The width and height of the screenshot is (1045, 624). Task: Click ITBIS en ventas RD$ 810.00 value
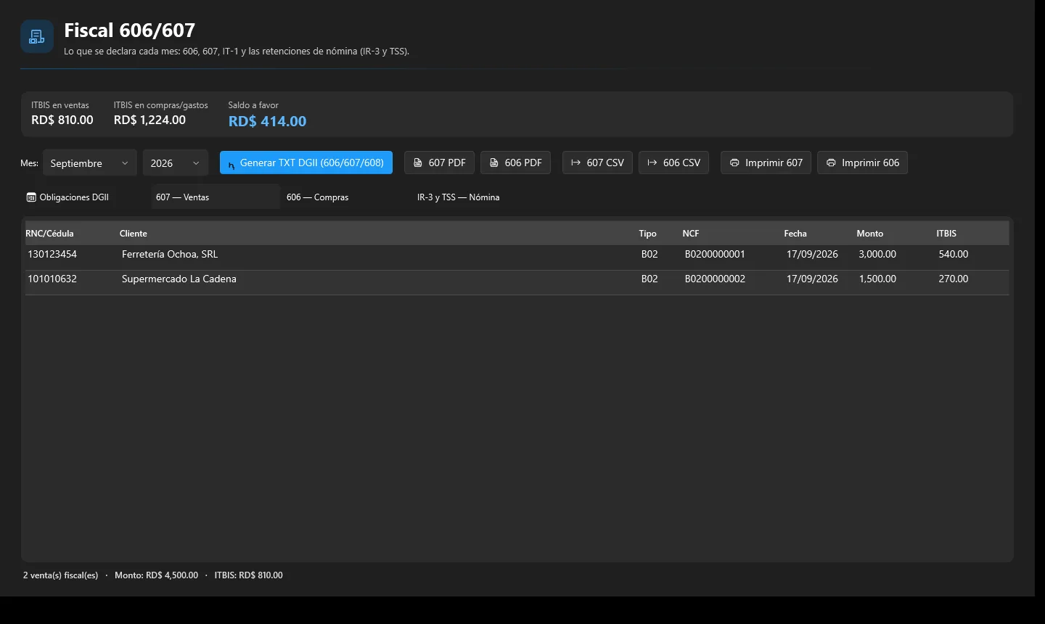62,120
